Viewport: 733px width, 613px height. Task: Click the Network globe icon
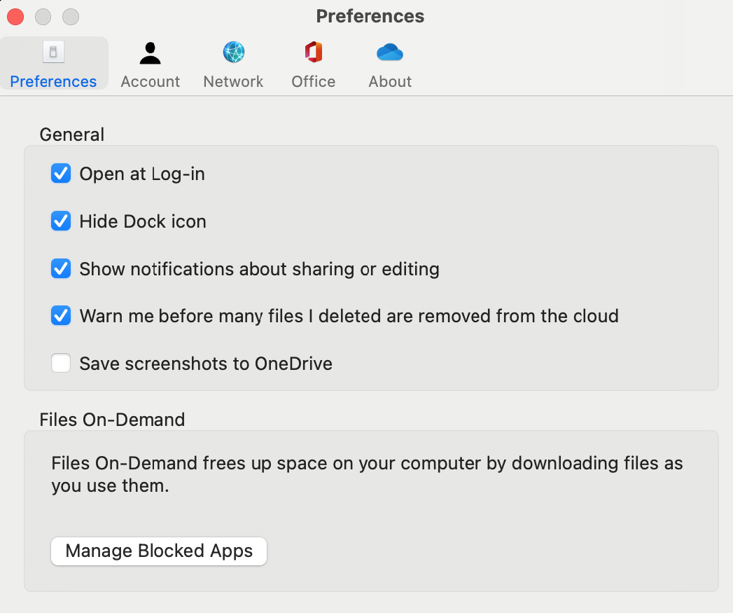point(233,53)
